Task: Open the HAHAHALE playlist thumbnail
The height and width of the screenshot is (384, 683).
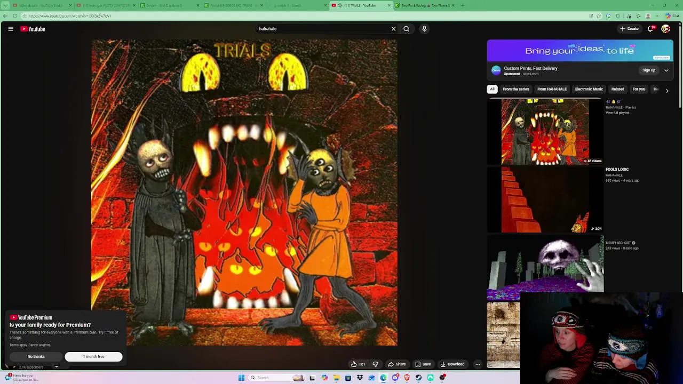Action: [545, 132]
